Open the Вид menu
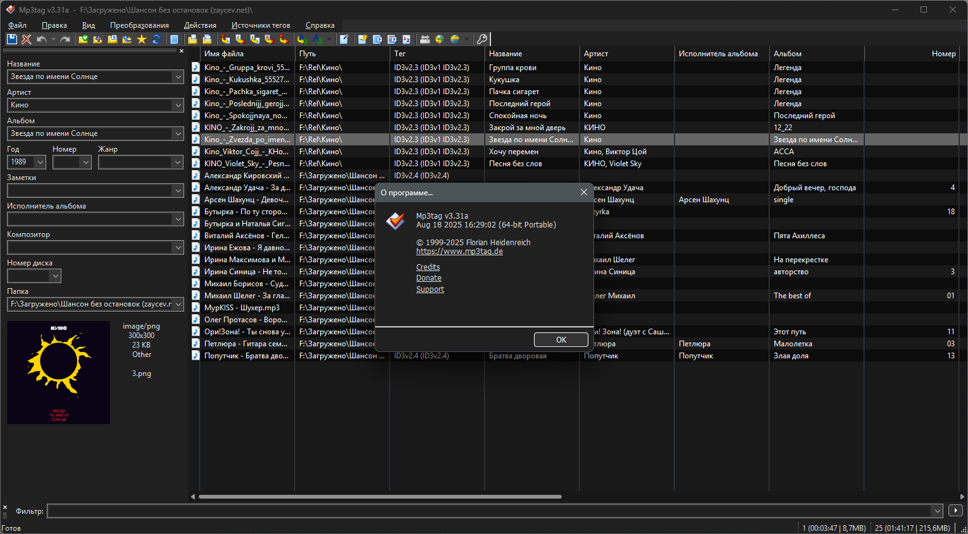 click(x=89, y=25)
